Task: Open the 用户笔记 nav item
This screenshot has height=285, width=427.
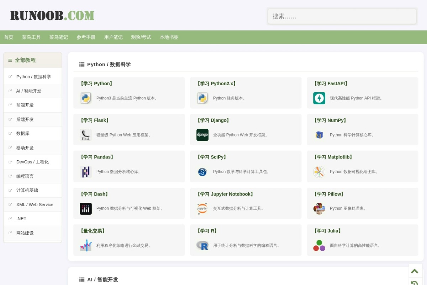Action: [114, 37]
